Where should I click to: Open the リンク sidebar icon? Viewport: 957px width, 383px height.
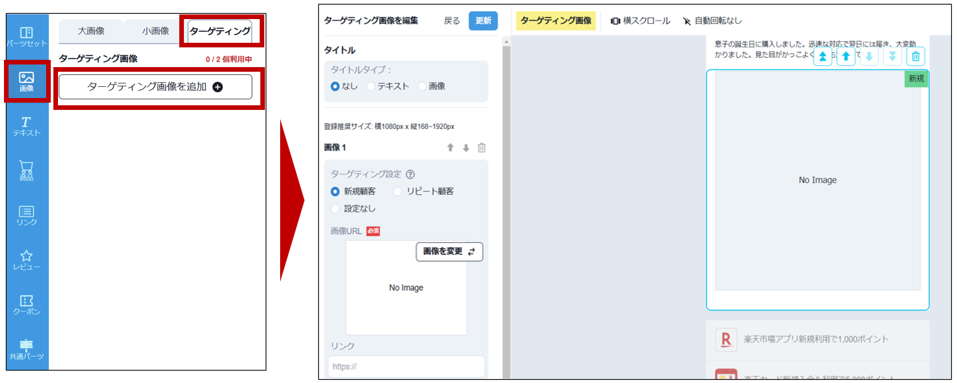(26, 216)
